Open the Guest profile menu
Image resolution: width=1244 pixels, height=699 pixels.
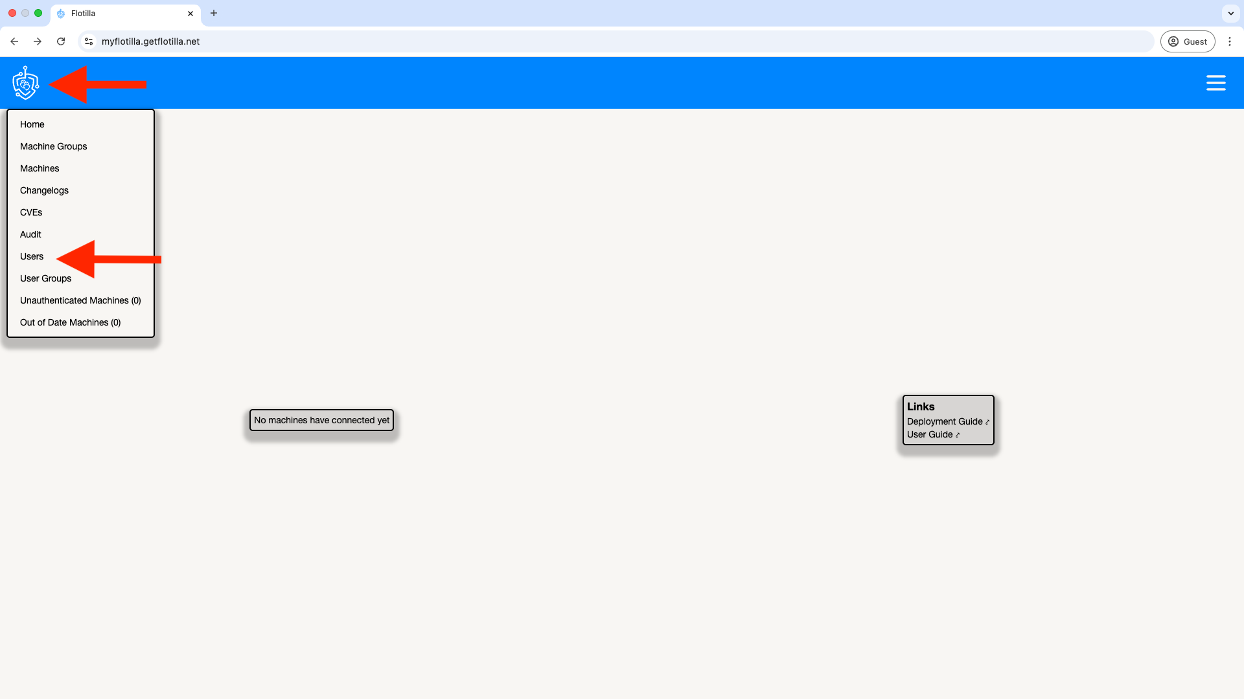click(x=1188, y=41)
